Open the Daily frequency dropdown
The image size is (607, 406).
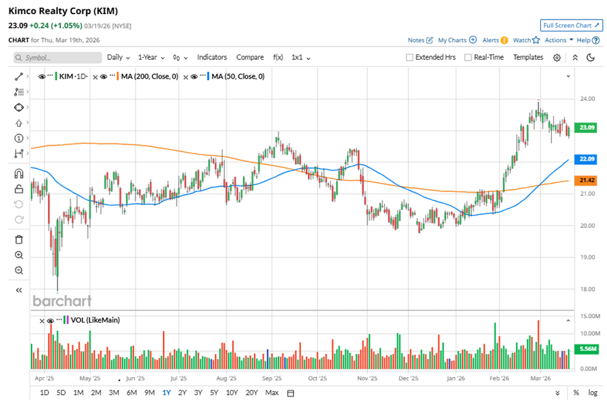118,58
